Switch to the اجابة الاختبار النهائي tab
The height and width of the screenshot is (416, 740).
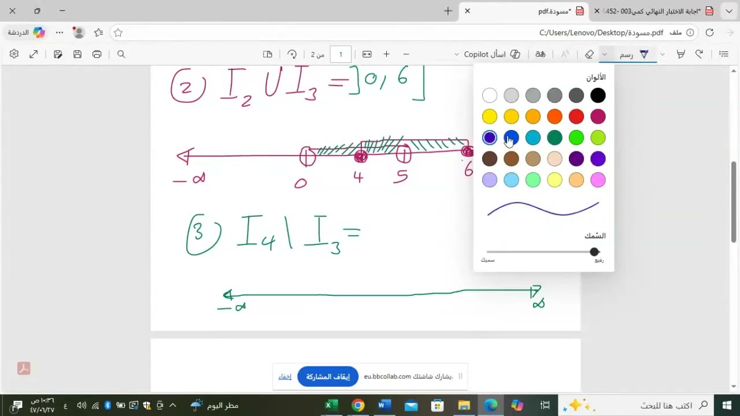654,11
